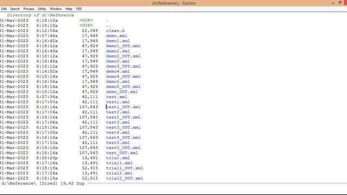
Task: Click size value 22,049 for clean.b
Action: tap(90, 31)
